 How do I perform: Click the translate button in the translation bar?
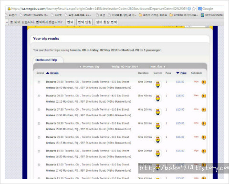70,22
